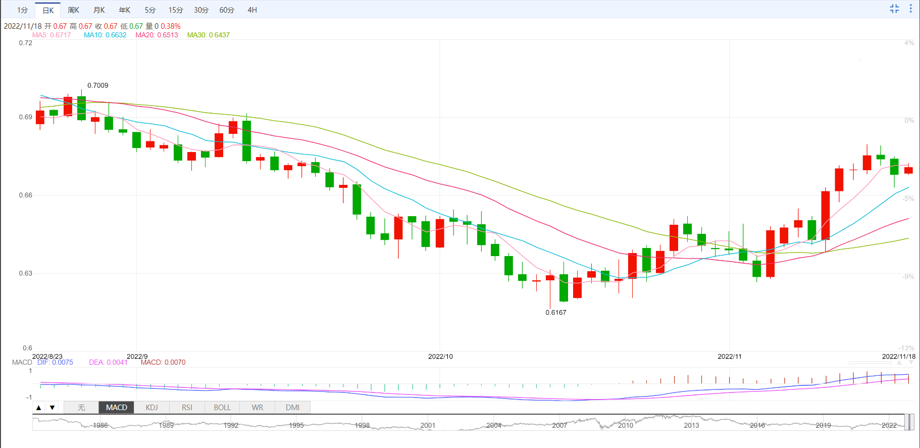This screenshot has height=448, width=920.
Task: Show the 5分 interval chart
Action: click(150, 10)
